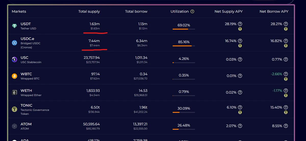Click USDT total supply value 1.63m

(95, 24)
